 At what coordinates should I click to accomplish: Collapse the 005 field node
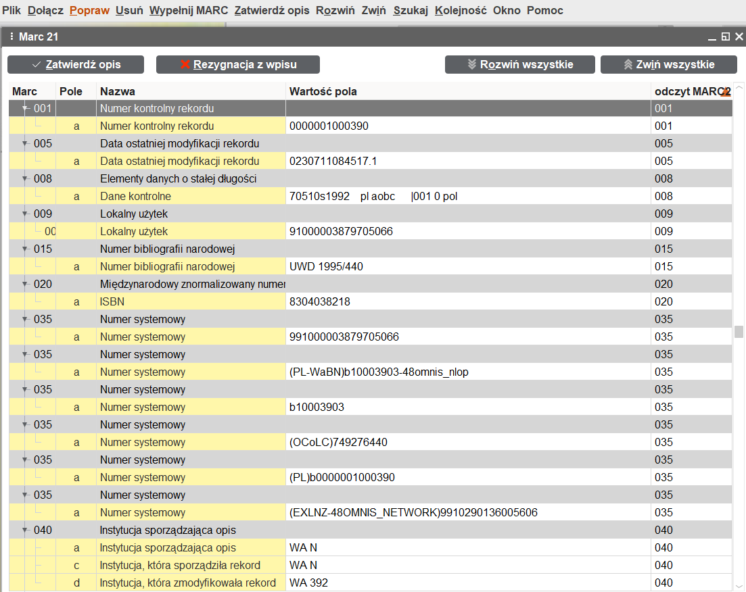pyautogui.click(x=25, y=143)
